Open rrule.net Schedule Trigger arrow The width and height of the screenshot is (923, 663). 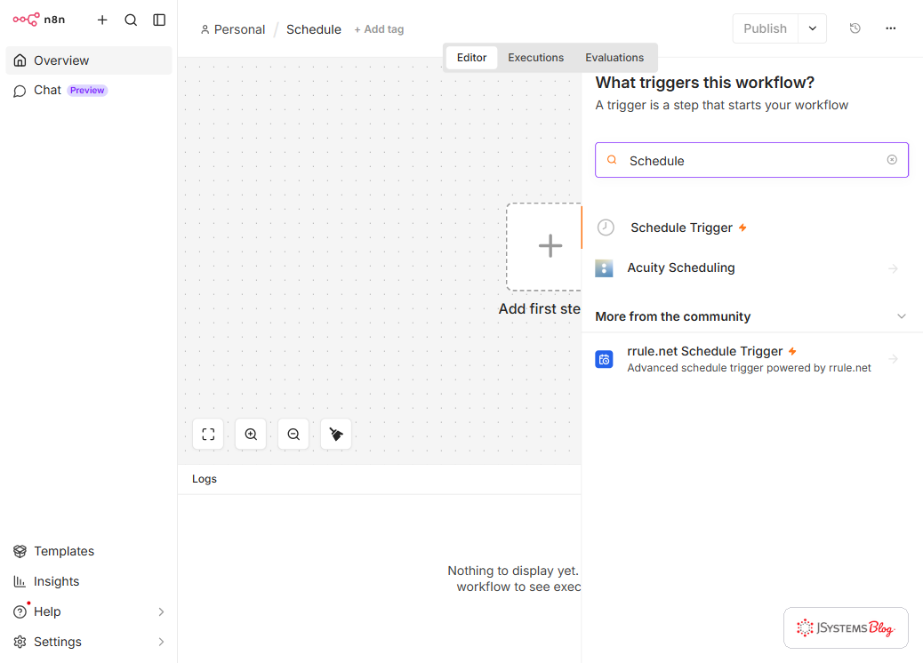pyautogui.click(x=893, y=359)
